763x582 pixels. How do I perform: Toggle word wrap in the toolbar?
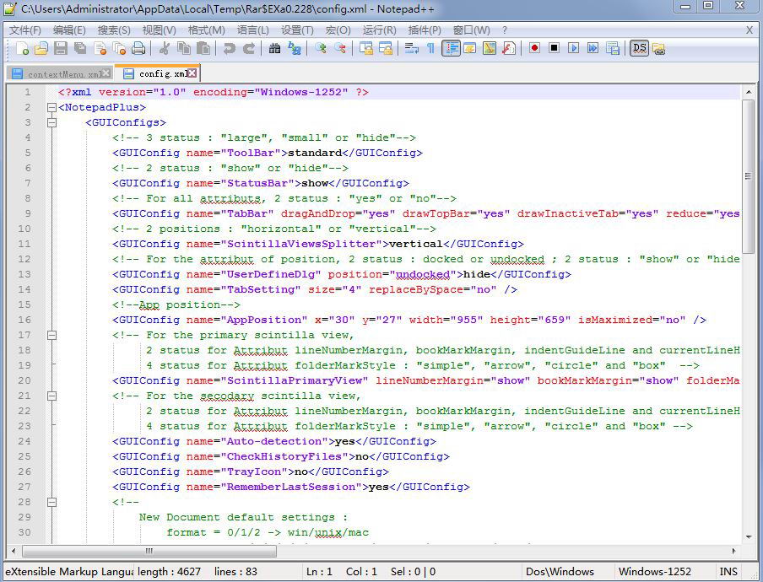412,48
